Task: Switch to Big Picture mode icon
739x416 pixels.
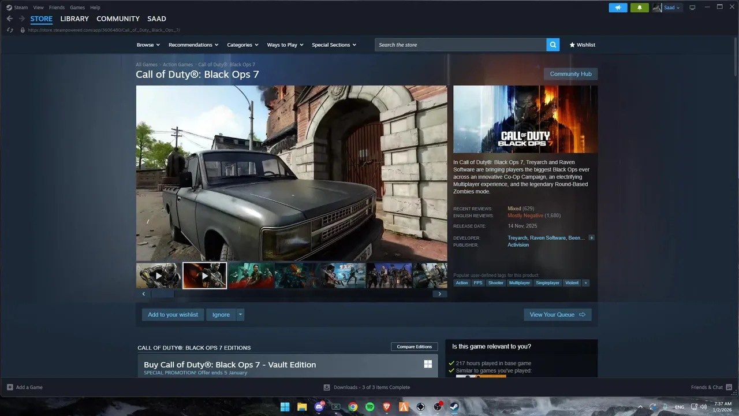Action: tap(693, 8)
